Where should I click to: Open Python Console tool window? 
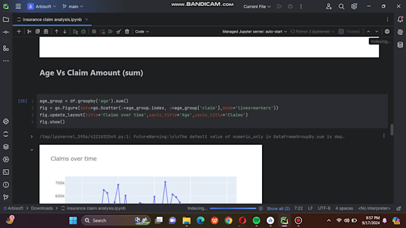click(x=6, y=121)
